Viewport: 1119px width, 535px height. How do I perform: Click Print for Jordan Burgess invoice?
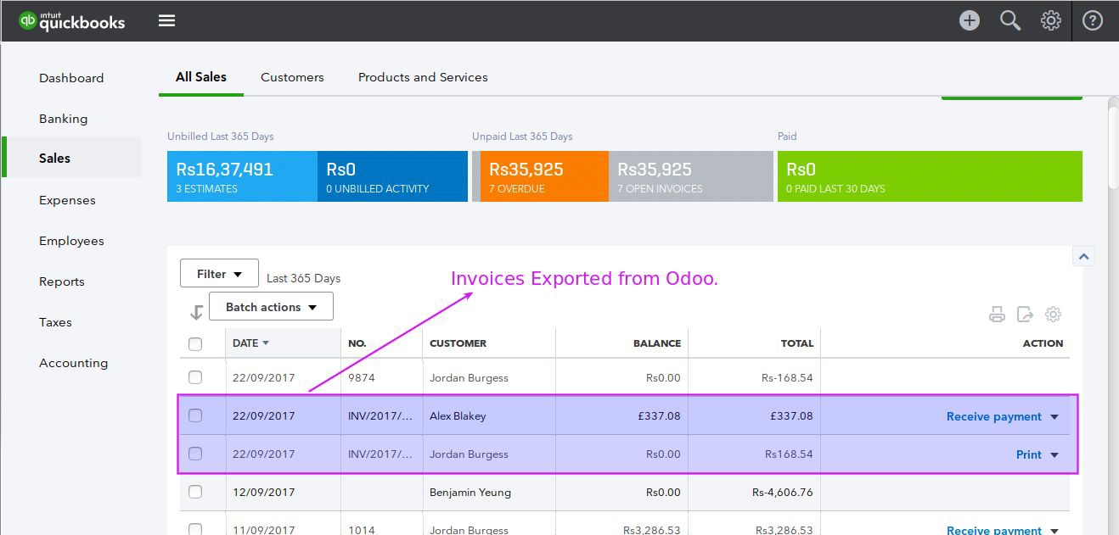click(x=1028, y=454)
